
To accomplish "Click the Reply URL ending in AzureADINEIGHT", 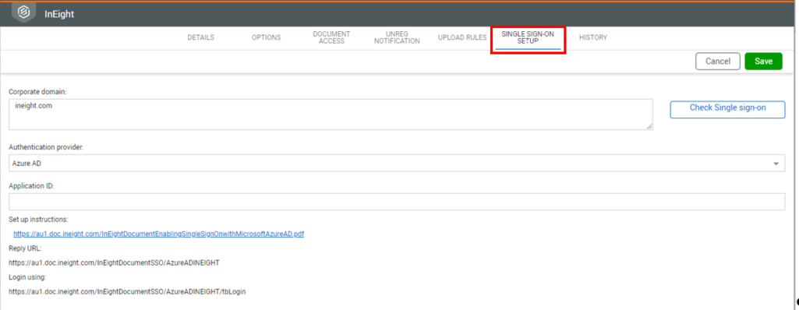I will coord(114,263).
